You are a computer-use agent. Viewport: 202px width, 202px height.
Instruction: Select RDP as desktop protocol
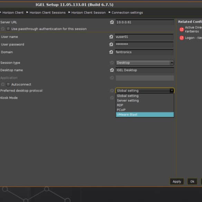click(145, 105)
